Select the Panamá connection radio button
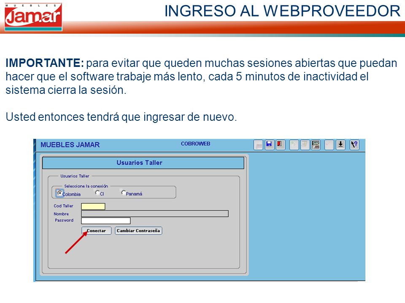Viewport: 405px width, 303px height. click(123, 192)
